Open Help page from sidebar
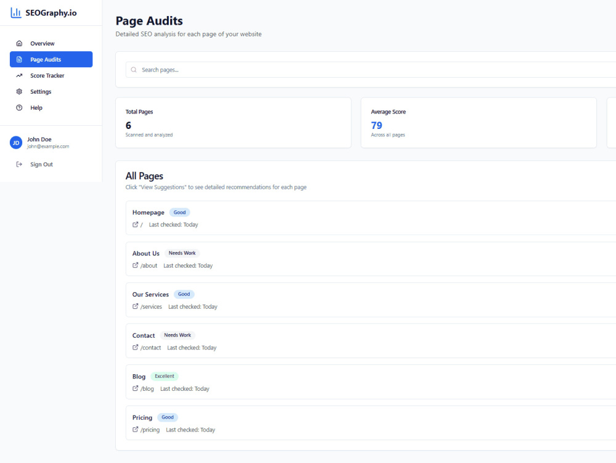Screen dimensions: 616x463 point(51,108)
